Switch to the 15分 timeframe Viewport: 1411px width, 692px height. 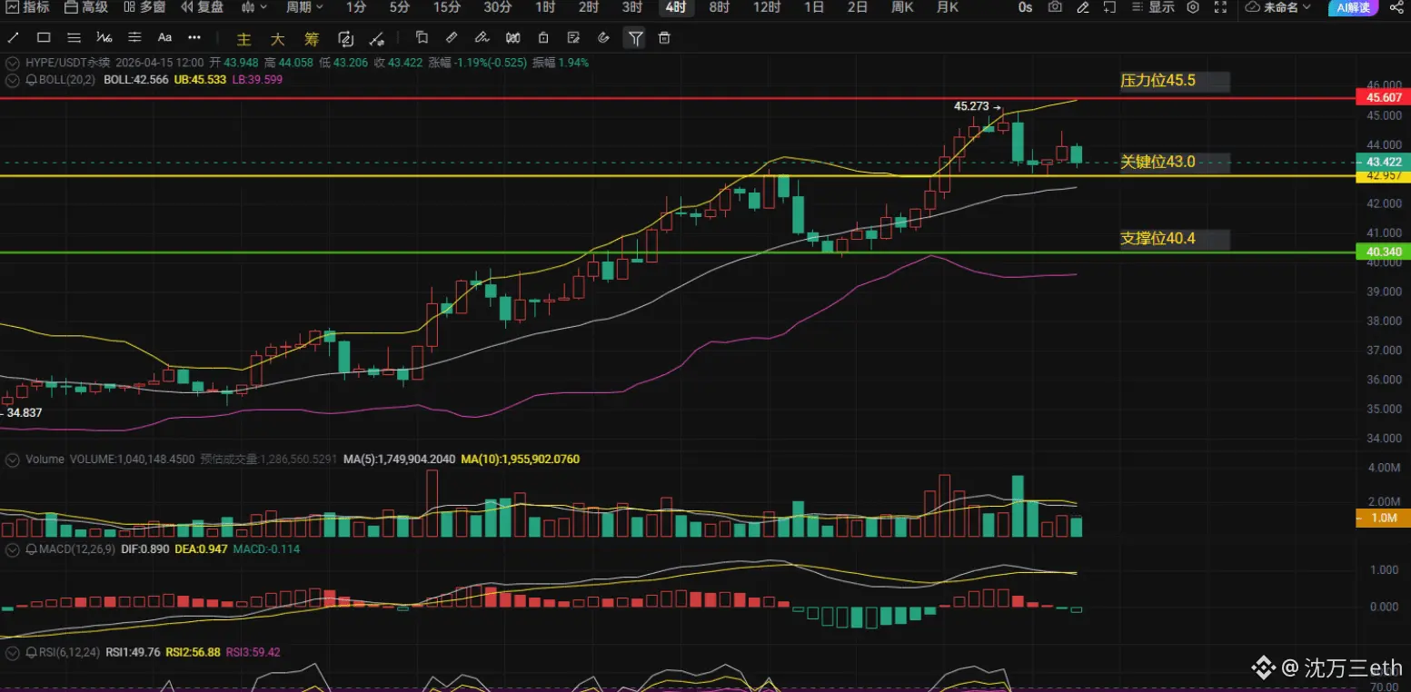coord(447,7)
